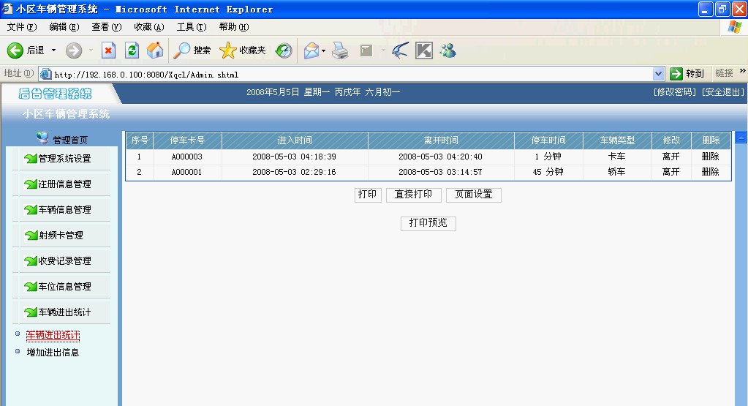Screen dimensions: 748x406
Task: Open the 增加进出信息 link
Action: tap(53, 353)
